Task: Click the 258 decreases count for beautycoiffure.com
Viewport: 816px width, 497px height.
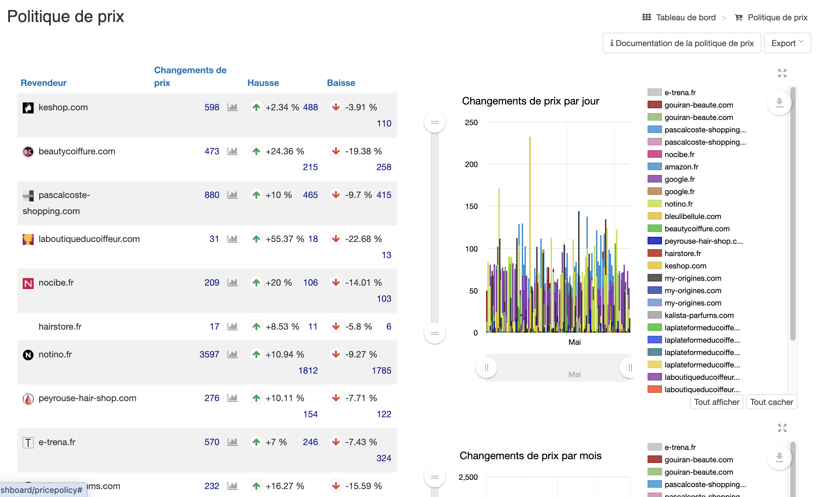Action: (x=384, y=167)
